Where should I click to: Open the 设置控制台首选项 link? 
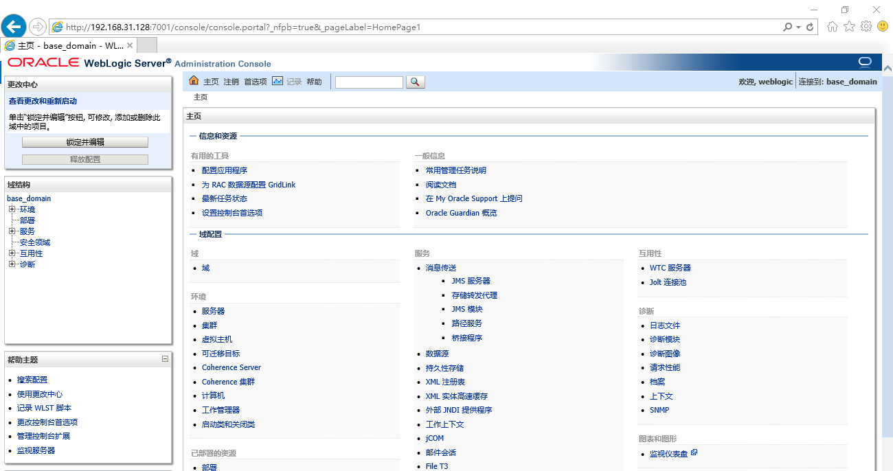click(x=232, y=213)
